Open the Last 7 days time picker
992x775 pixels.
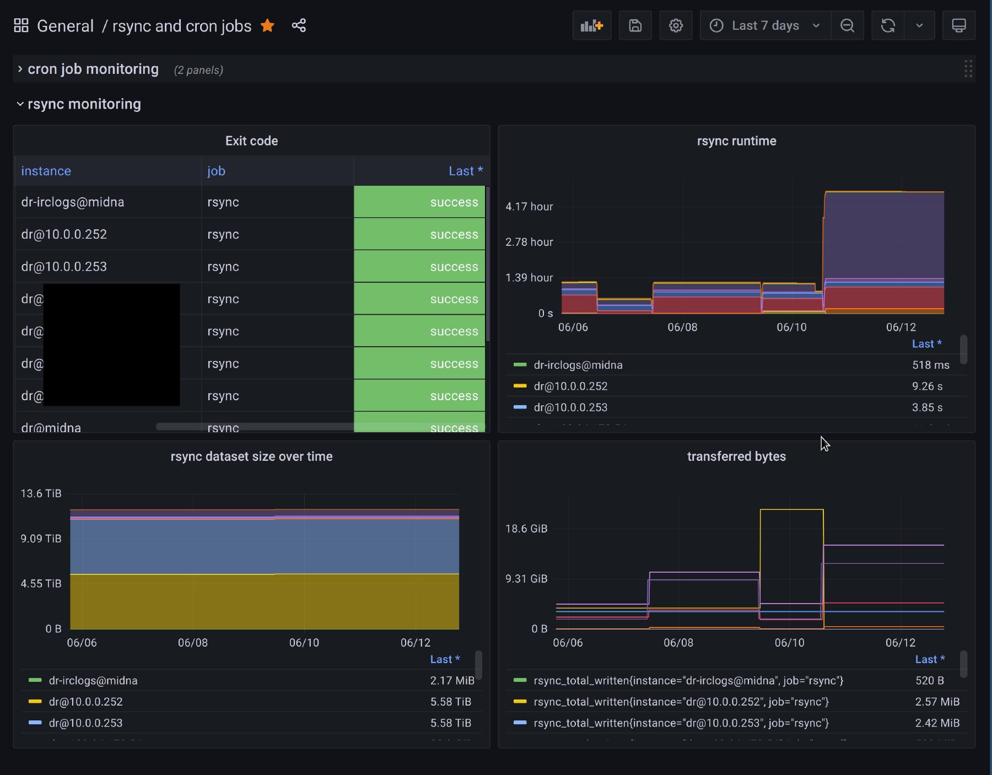point(765,26)
